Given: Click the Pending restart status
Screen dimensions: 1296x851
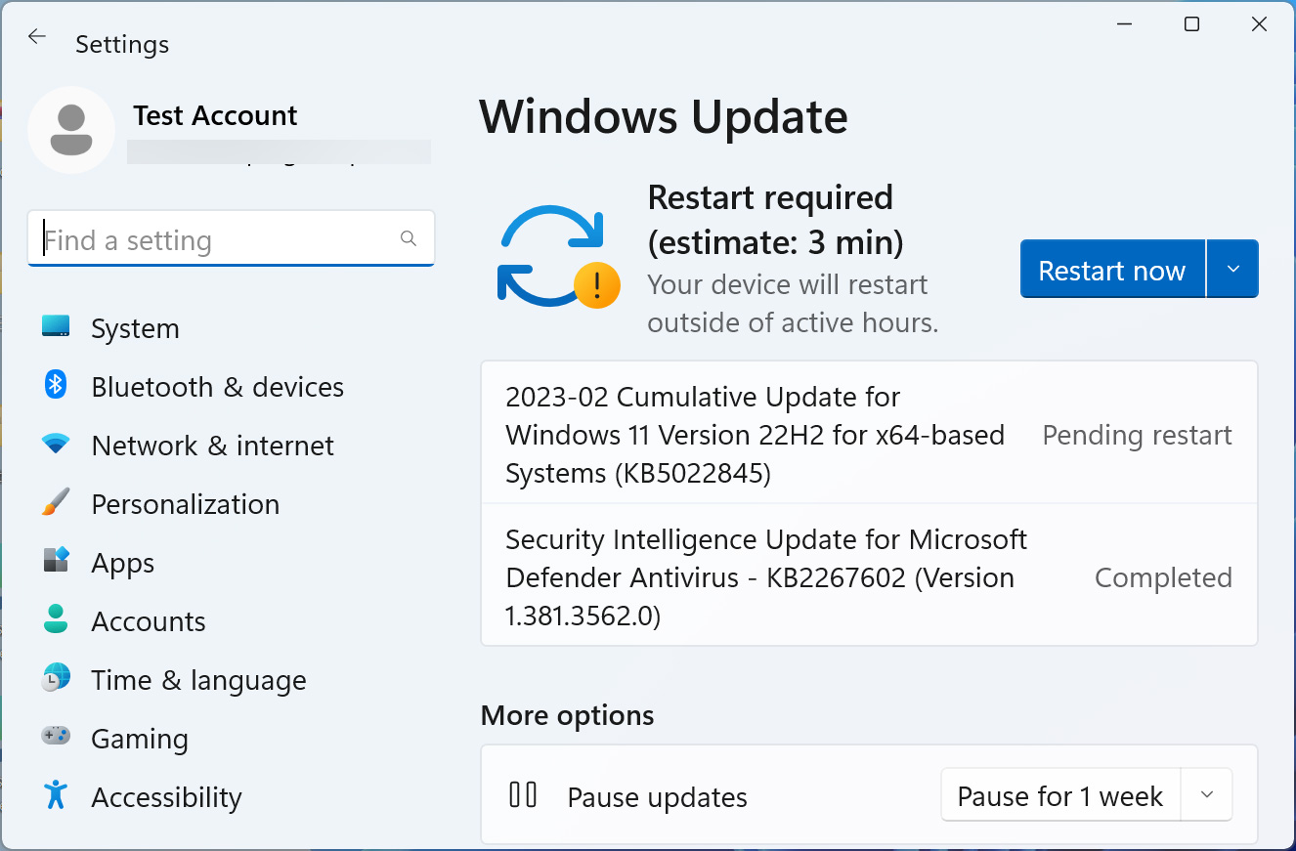Looking at the screenshot, I should (x=1137, y=435).
